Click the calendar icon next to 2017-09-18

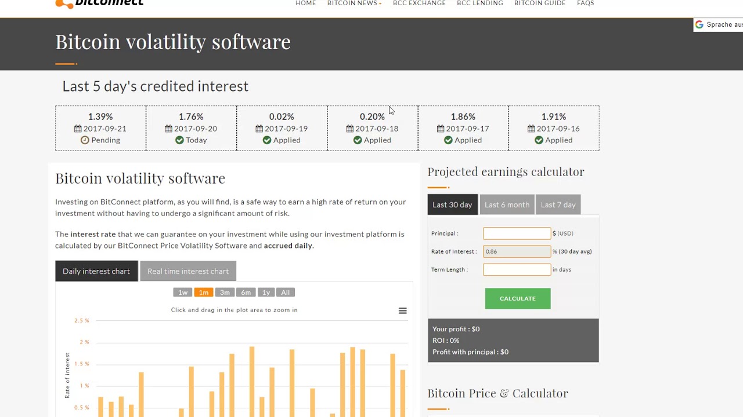point(349,129)
